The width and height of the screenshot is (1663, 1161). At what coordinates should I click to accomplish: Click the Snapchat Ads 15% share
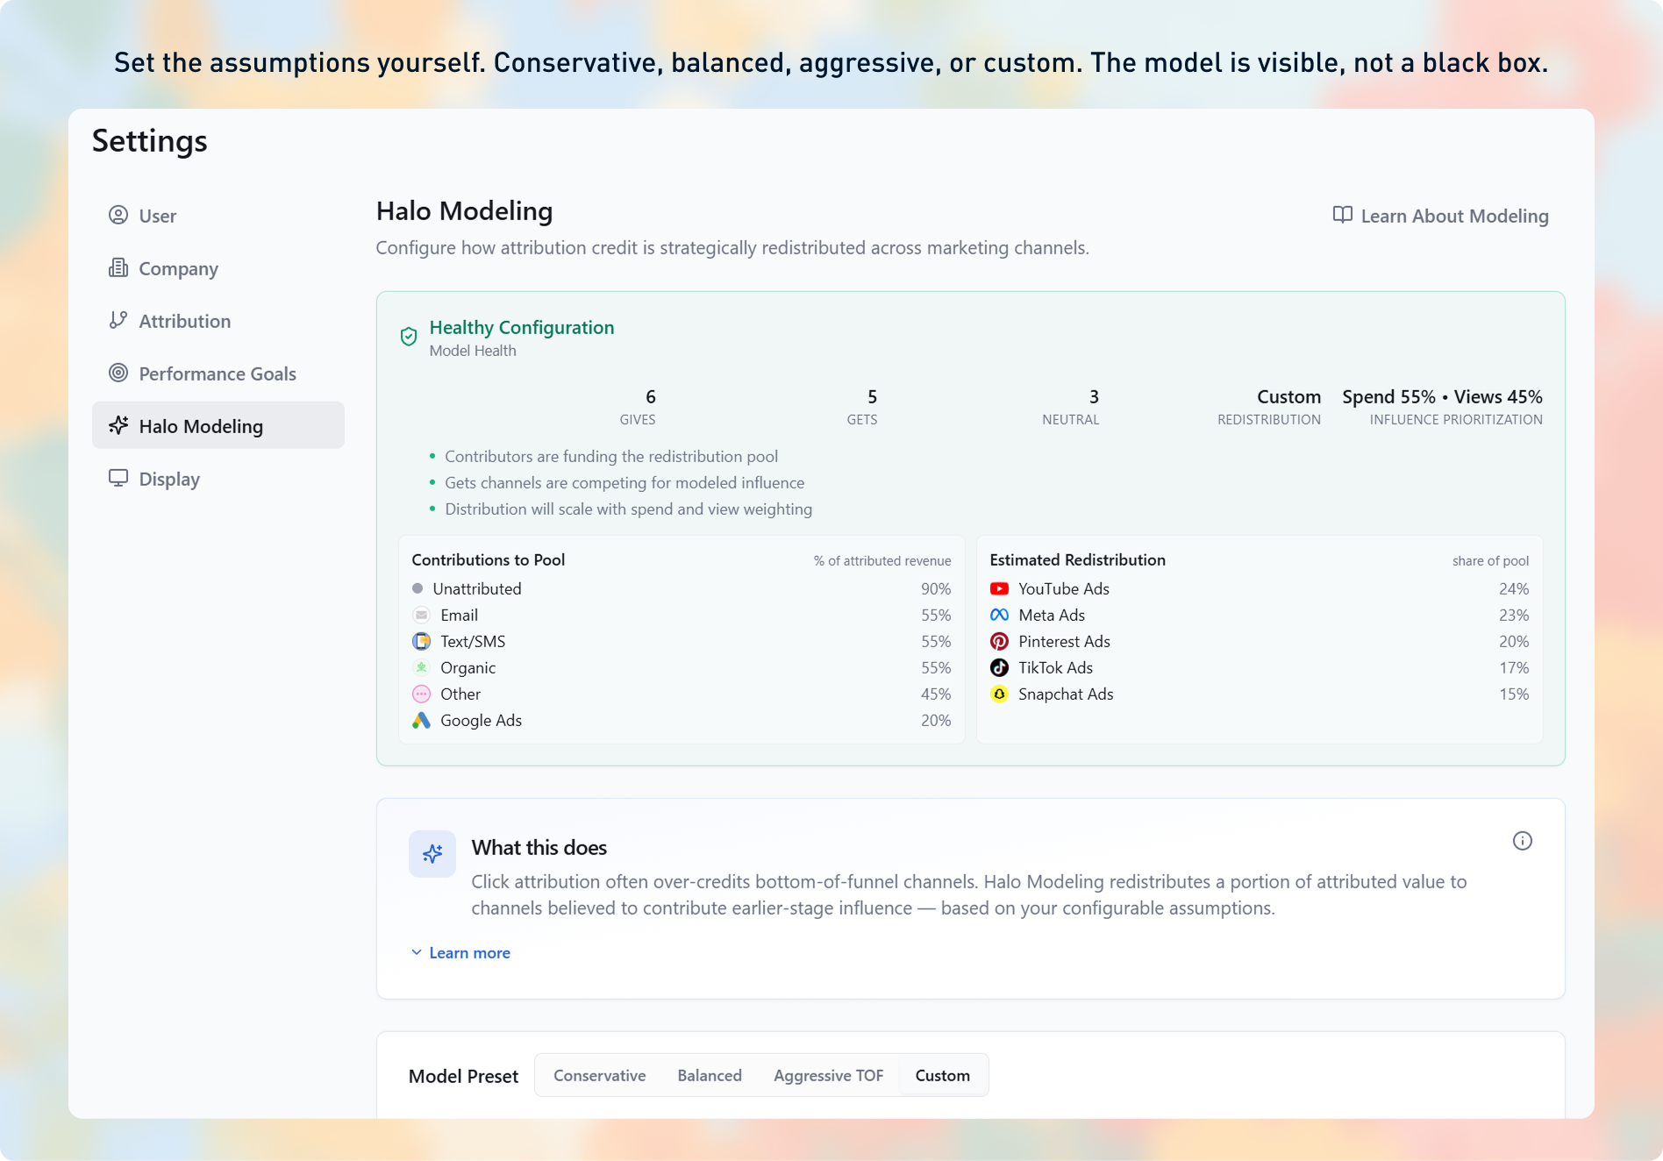click(1514, 694)
